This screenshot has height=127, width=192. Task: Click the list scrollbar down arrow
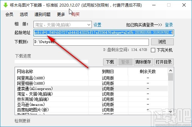(x=170, y=111)
